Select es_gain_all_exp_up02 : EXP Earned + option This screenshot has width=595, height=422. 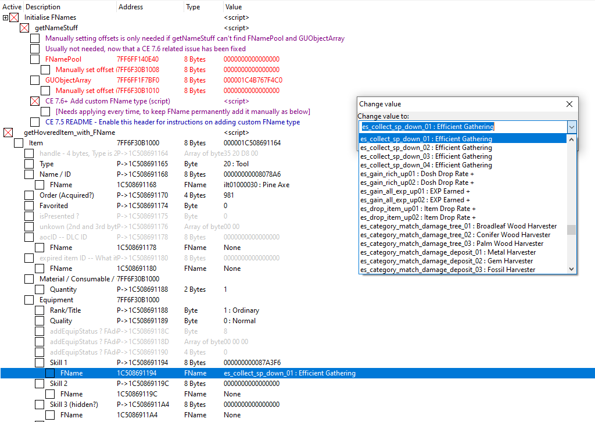pos(463,200)
